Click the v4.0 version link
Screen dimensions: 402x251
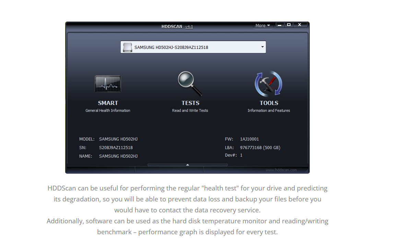click(189, 27)
